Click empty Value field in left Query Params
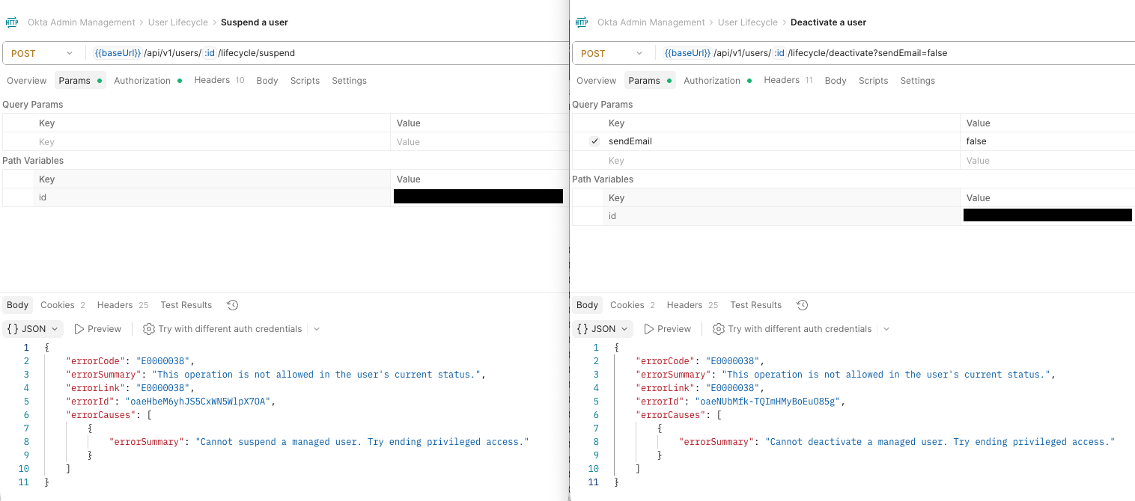The width and height of the screenshot is (1135, 501). pyautogui.click(x=479, y=142)
